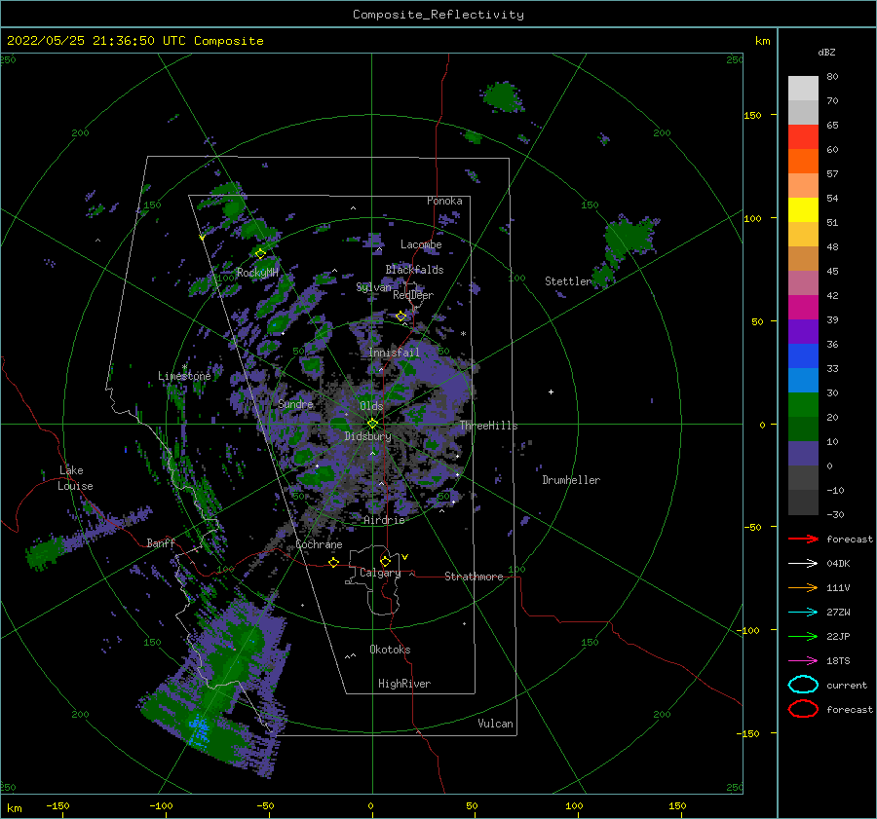877x819 pixels.
Task: Select the blue 36 dBZ color swatch
Action: pyautogui.click(x=803, y=356)
